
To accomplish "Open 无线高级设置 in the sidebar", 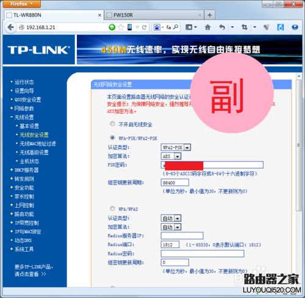I will pos(34,152).
